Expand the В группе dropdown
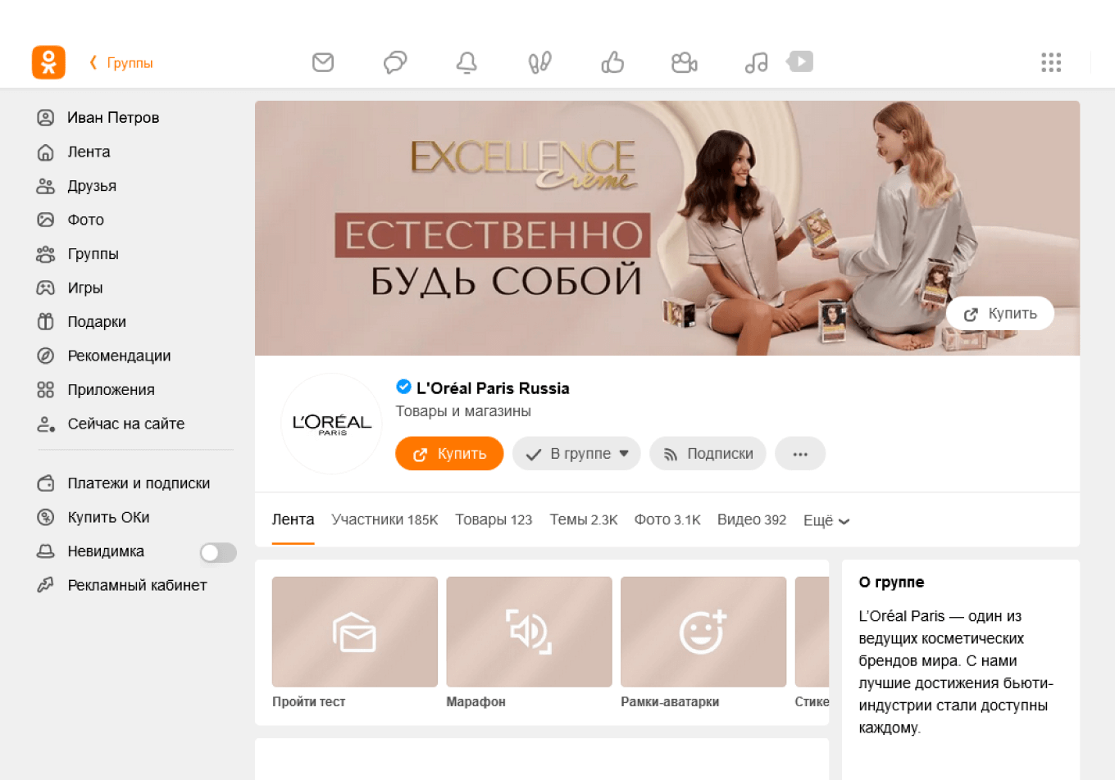 click(x=576, y=453)
